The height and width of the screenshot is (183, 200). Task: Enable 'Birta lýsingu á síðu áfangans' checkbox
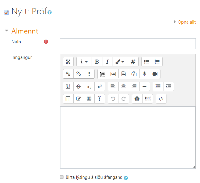[x=62, y=177]
